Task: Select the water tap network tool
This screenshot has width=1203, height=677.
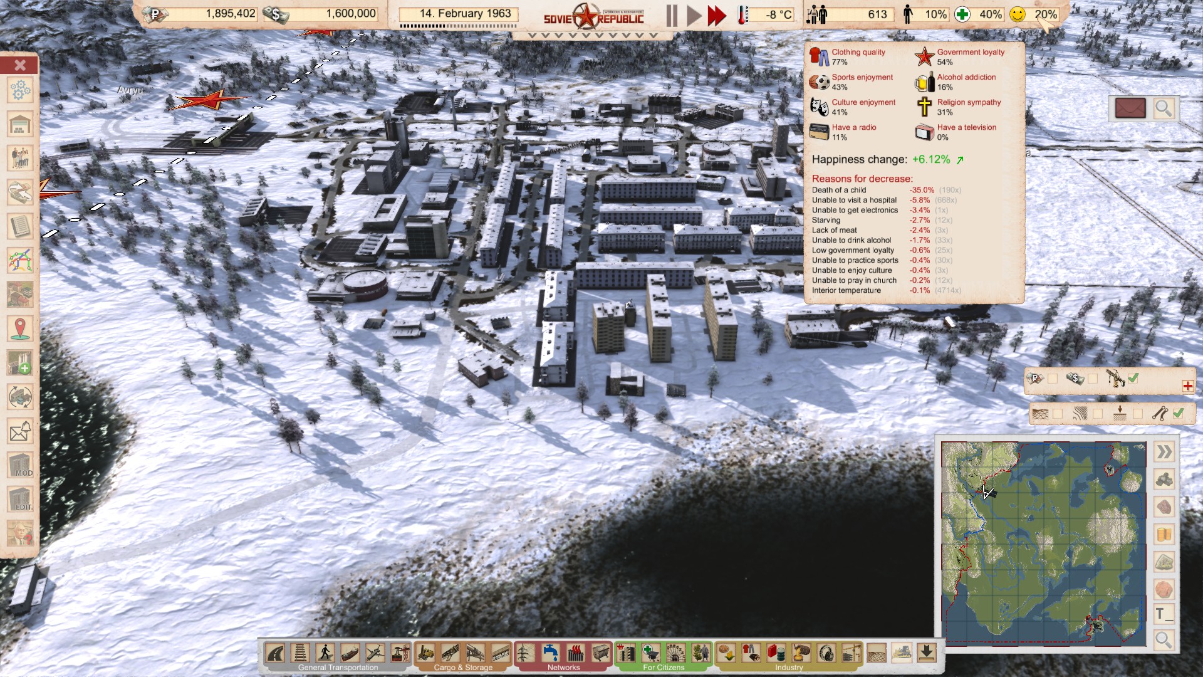Action: 550,653
